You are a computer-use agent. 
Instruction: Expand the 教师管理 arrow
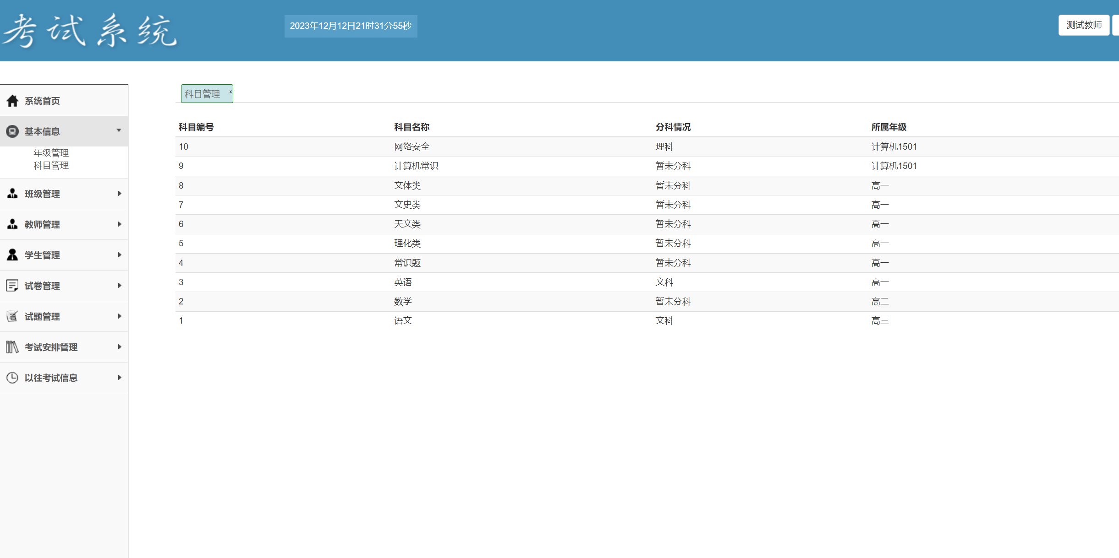coord(120,224)
